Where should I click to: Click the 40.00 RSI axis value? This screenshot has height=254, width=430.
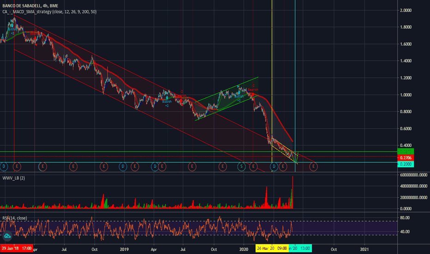click(x=405, y=232)
